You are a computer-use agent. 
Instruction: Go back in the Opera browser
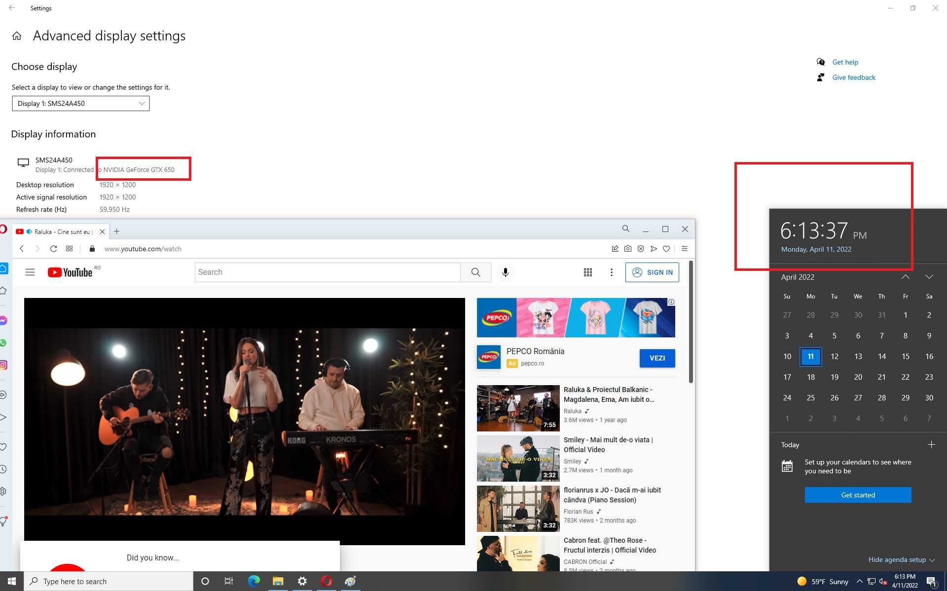[x=22, y=249]
